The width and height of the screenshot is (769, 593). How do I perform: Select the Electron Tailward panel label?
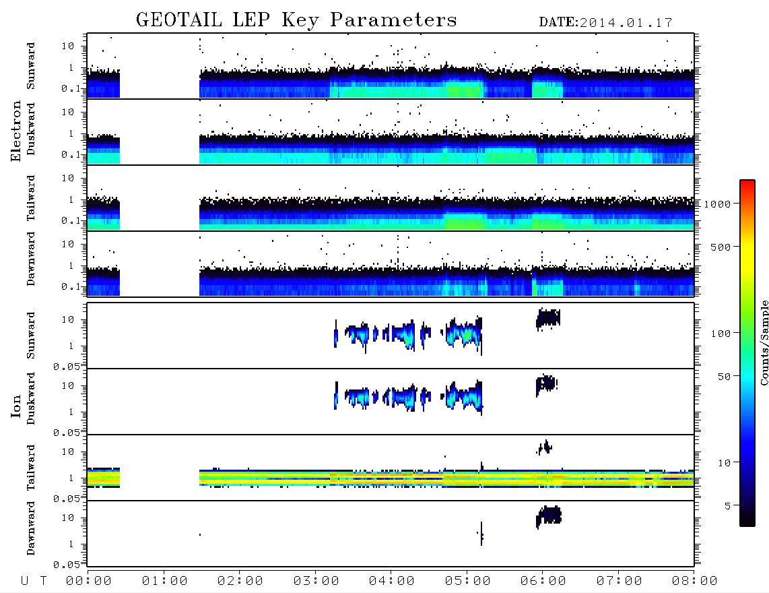31,198
